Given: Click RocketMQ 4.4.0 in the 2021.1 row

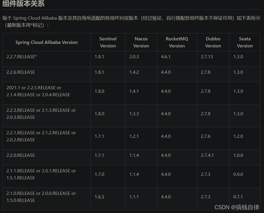Looking at the screenshot, I should click(x=166, y=91).
